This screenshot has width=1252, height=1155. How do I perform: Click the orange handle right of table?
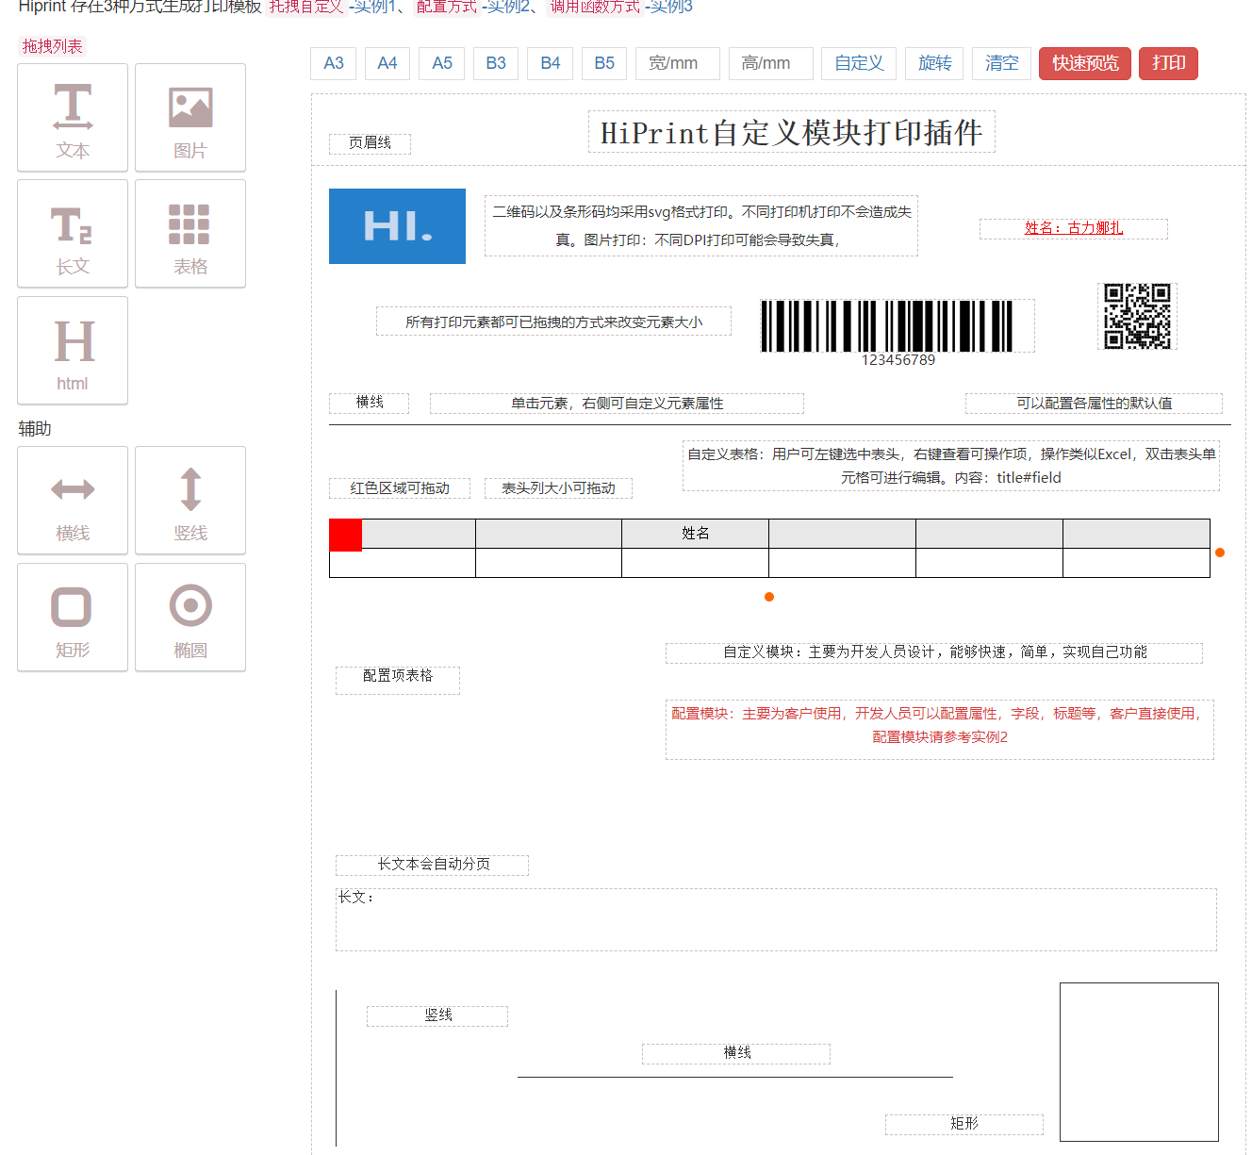tap(1220, 553)
